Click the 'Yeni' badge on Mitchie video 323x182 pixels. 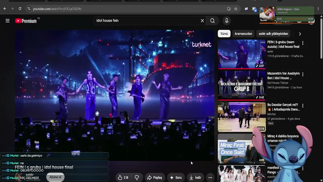point(271,123)
